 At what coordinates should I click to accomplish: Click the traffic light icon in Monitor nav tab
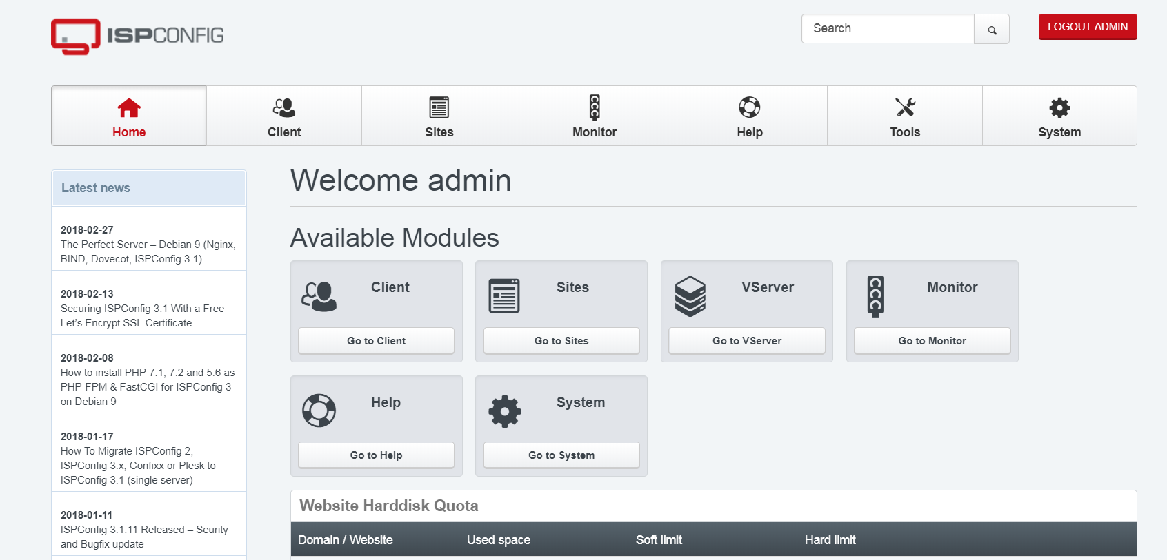tap(595, 107)
